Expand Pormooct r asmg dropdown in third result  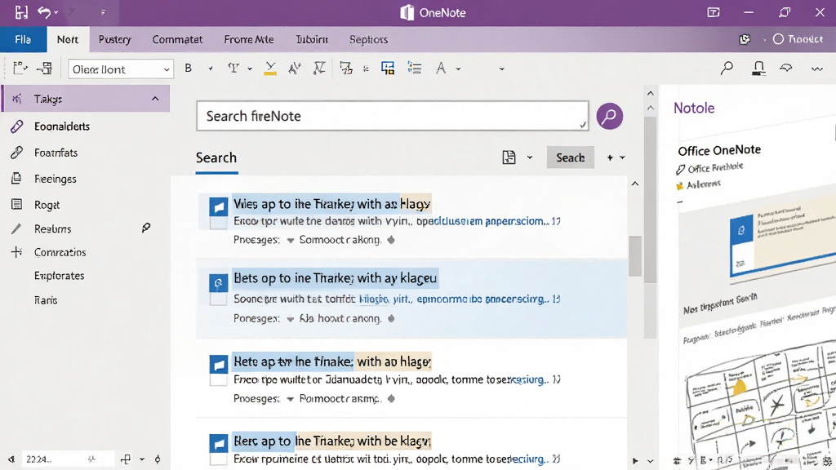coord(291,399)
